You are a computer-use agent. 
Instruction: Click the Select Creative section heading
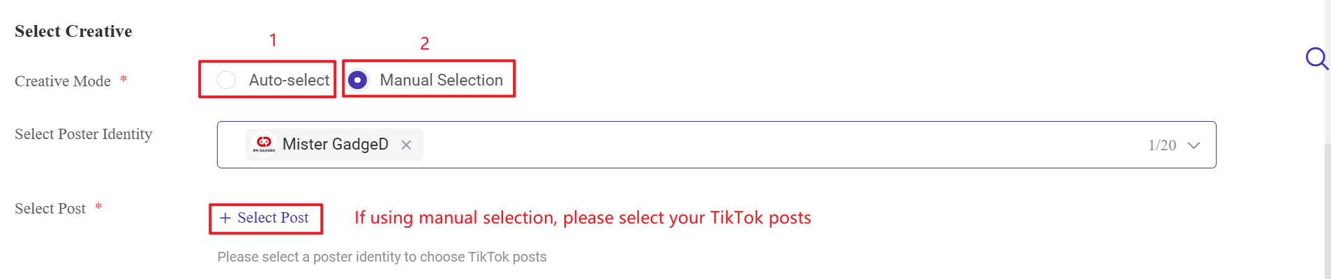(73, 31)
